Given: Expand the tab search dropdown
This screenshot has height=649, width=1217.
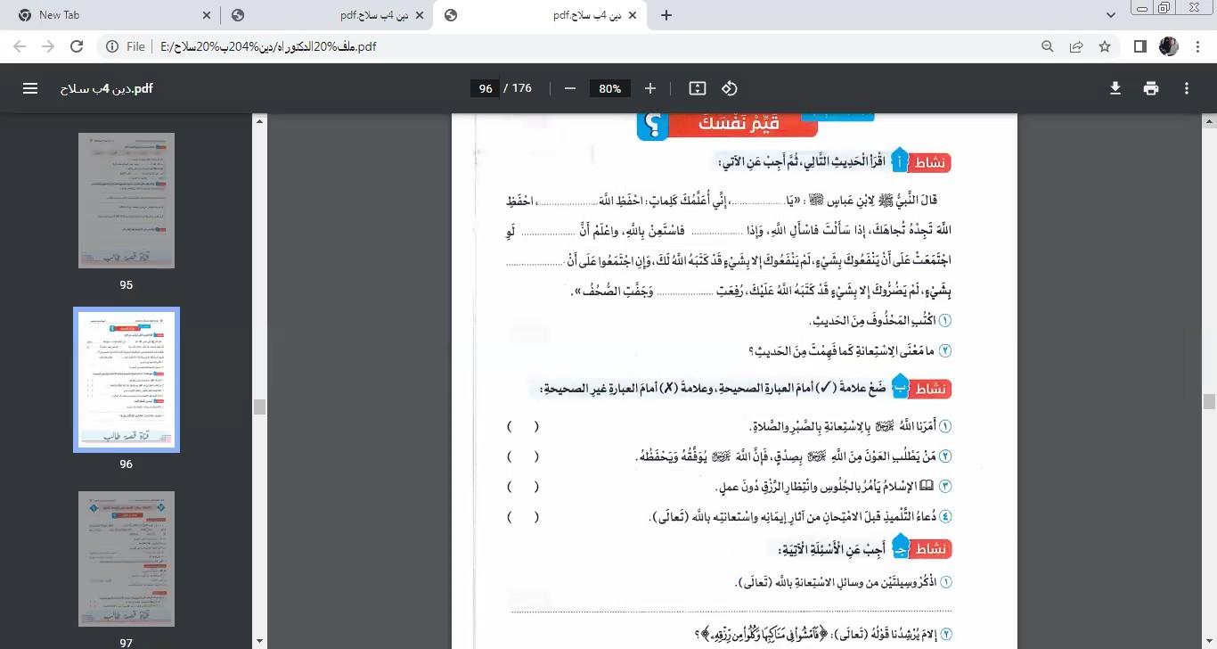Looking at the screenshot, I should tap(1110, 15).
